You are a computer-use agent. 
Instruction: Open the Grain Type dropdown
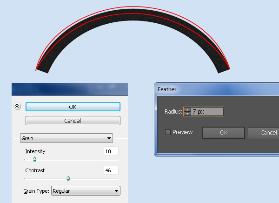coord(86,191)
